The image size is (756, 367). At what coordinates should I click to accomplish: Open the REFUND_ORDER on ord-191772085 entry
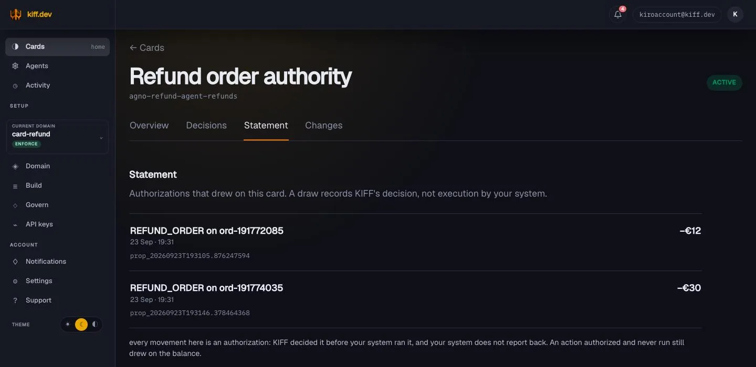click(x=415, y=242)
